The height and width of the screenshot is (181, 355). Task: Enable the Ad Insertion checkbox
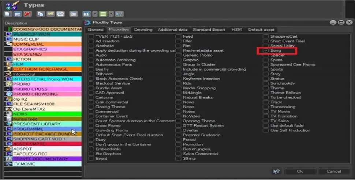tap(91, 41)
